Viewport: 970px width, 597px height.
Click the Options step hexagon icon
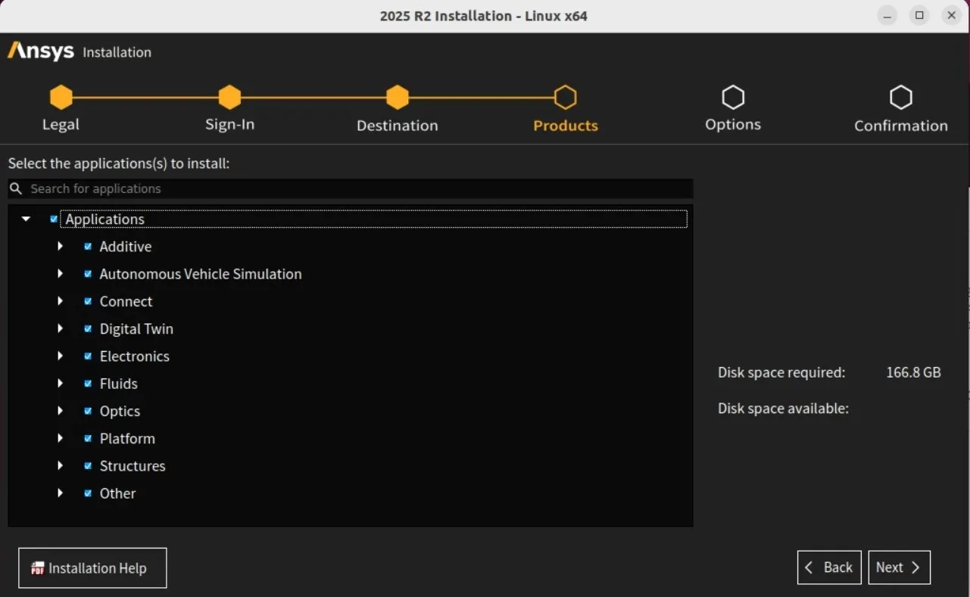(733, 97)
